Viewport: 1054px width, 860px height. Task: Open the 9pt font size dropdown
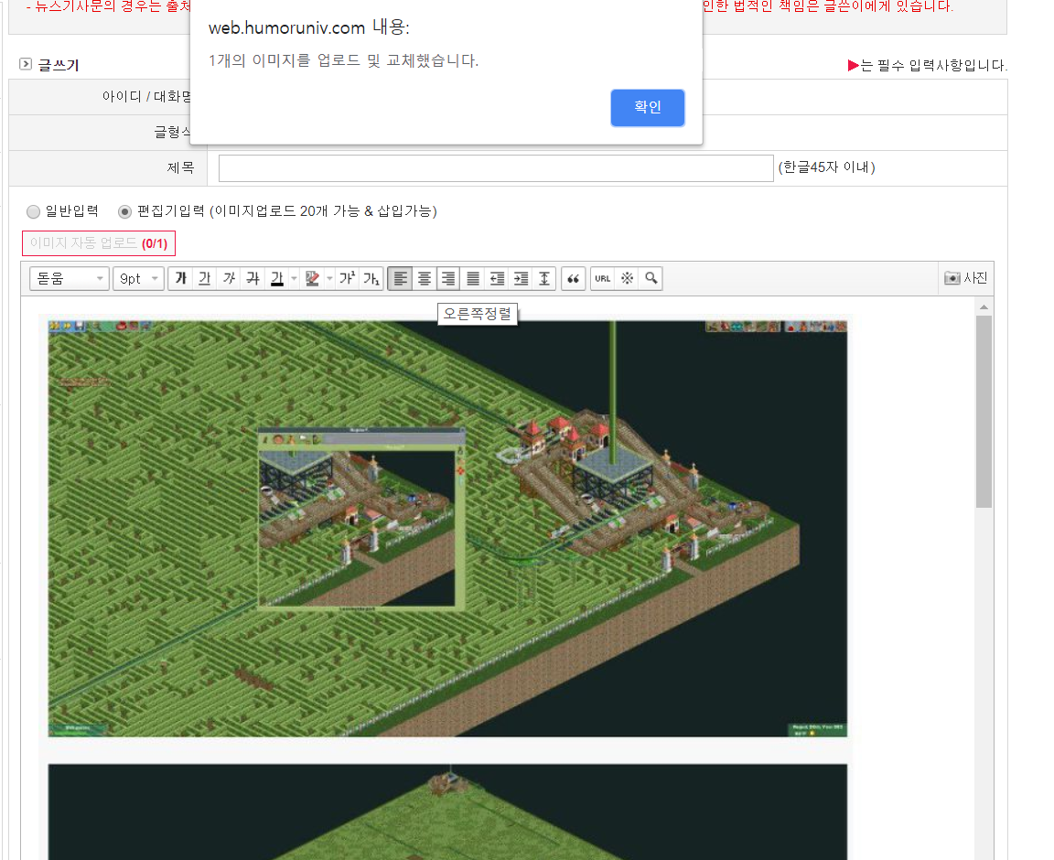(x=138, y=279)
